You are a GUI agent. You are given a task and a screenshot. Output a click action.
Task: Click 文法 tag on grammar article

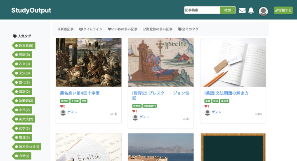click(x=216, y=101)
